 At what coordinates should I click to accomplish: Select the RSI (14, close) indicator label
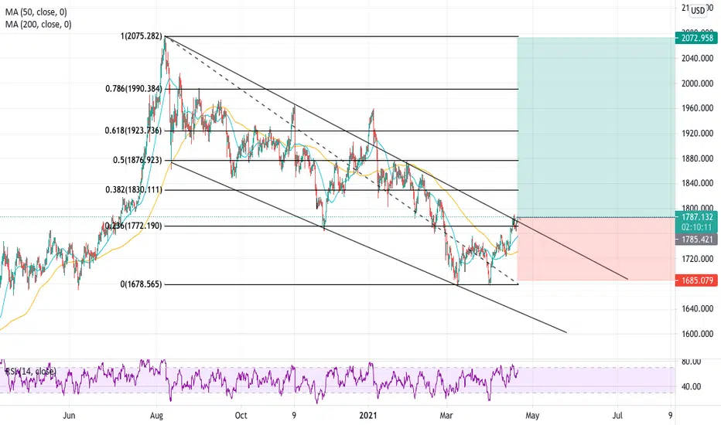click(30, 371)
